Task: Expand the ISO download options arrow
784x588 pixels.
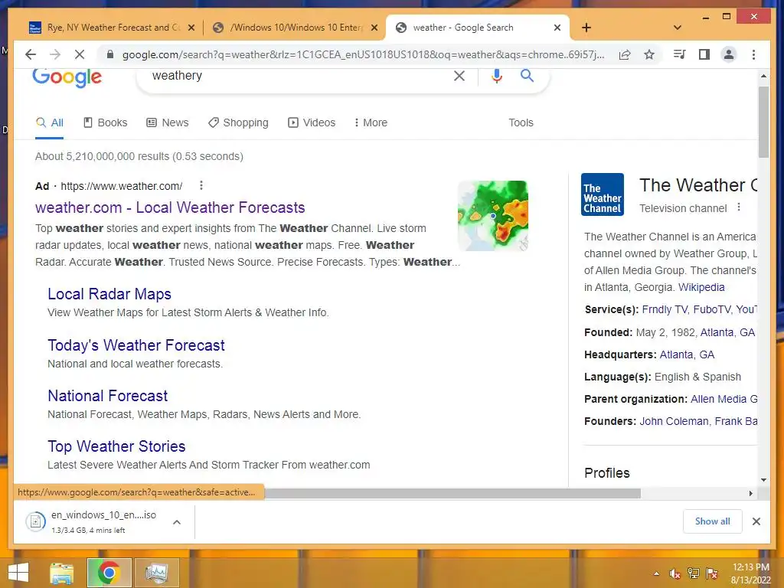Action: [177, 522]
